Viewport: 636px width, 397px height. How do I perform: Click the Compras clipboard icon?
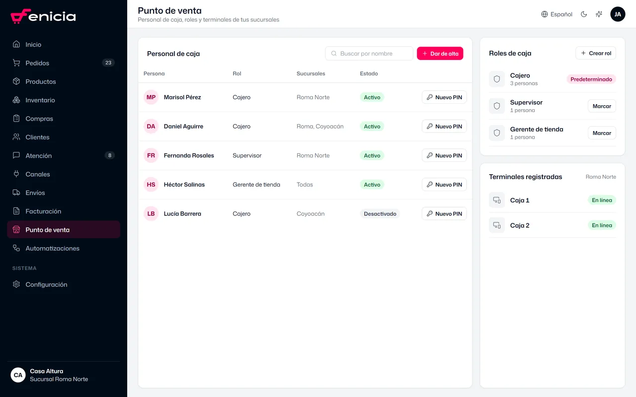16,119
